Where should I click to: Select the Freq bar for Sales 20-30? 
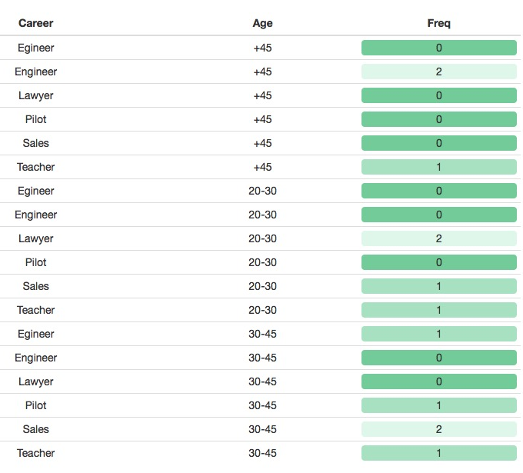(x=438, y=286)
